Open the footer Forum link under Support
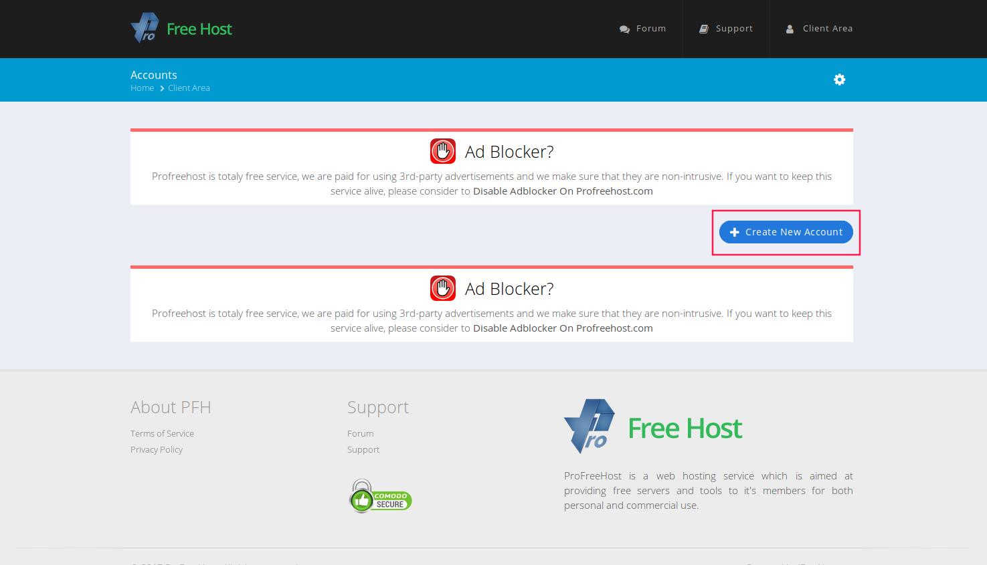 pos(360,433)
